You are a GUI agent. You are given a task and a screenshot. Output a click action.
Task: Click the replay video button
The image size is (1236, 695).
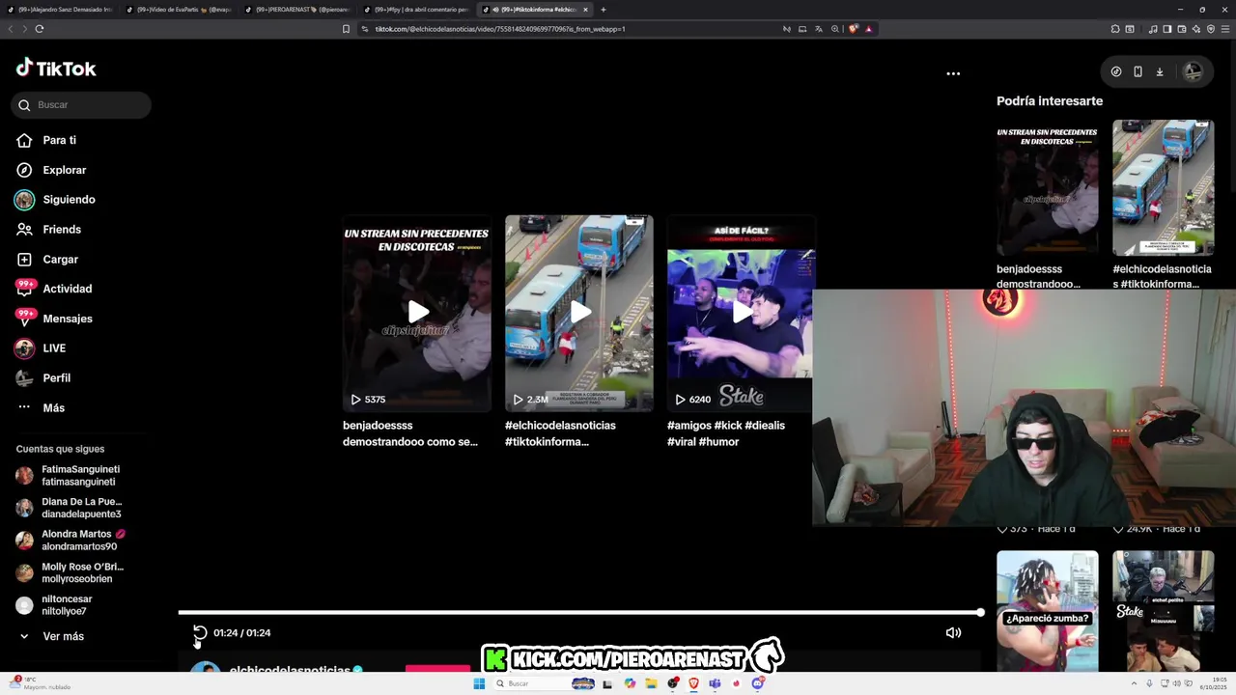(200, 633)
